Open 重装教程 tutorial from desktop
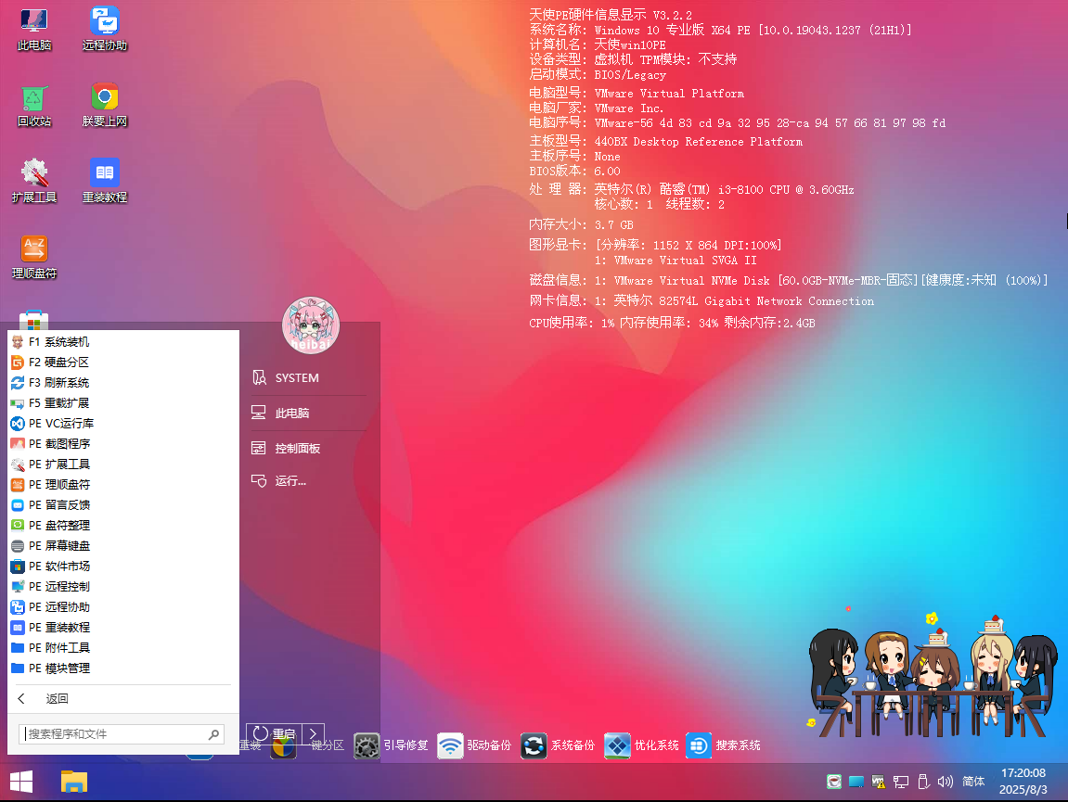Image resolution: width=1068 pixels, height=802 pixels. (104, 180)
